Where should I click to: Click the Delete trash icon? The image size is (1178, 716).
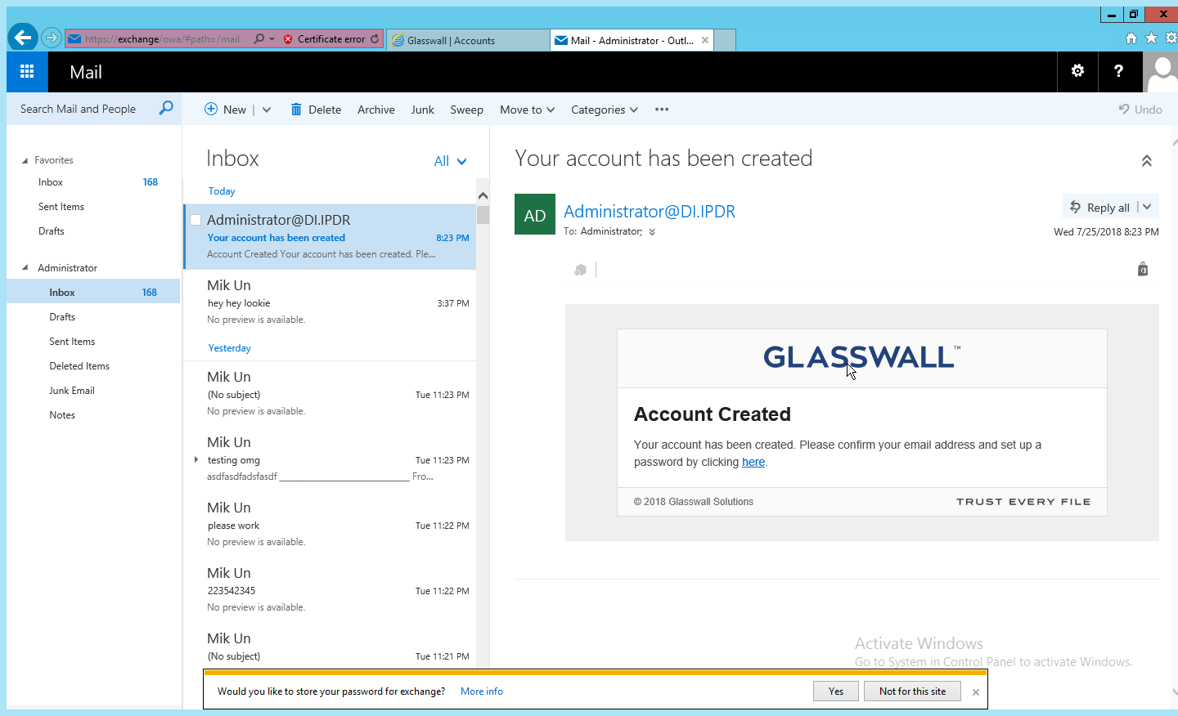pyautogui.click(x=296, y=110)
